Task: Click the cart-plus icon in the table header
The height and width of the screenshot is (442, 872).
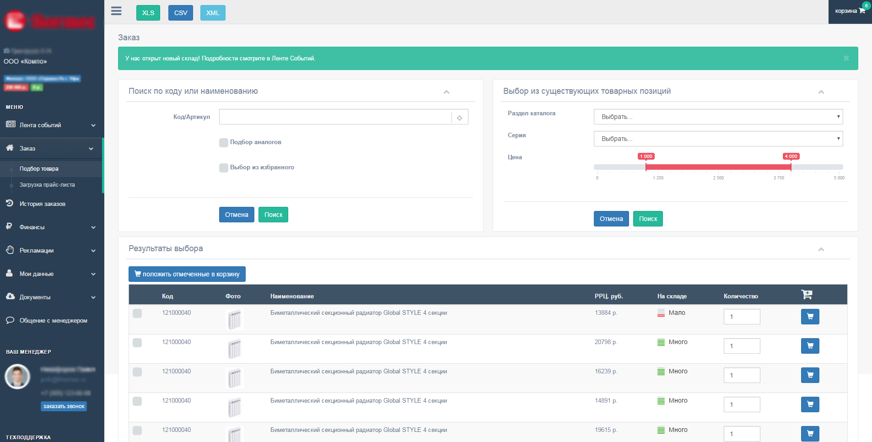Action: (807, 295)
